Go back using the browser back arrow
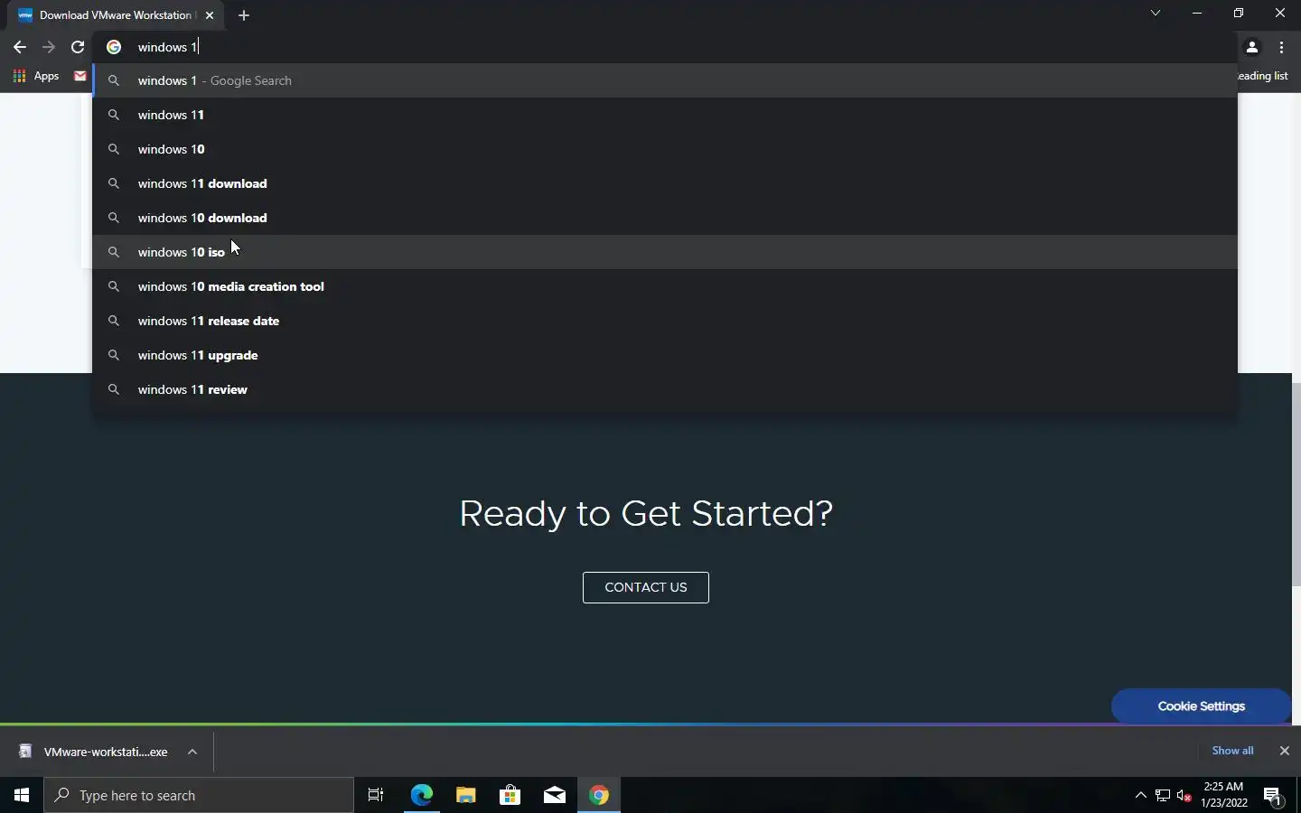Image resolution: width=1301 pixels, height=813 pixels. point(20,47)
